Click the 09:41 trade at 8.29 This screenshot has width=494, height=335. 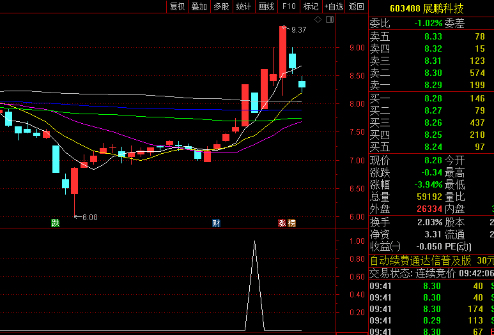point(431,320)
